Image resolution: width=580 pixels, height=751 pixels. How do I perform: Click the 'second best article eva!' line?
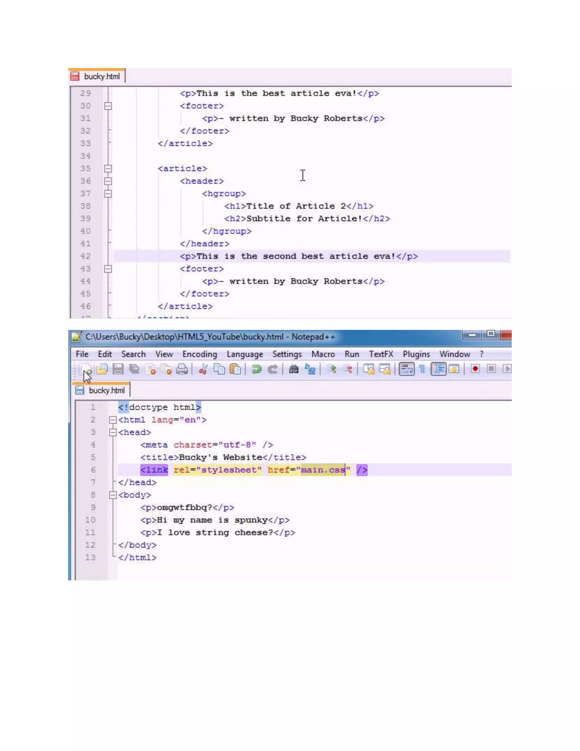pos(299,256)
